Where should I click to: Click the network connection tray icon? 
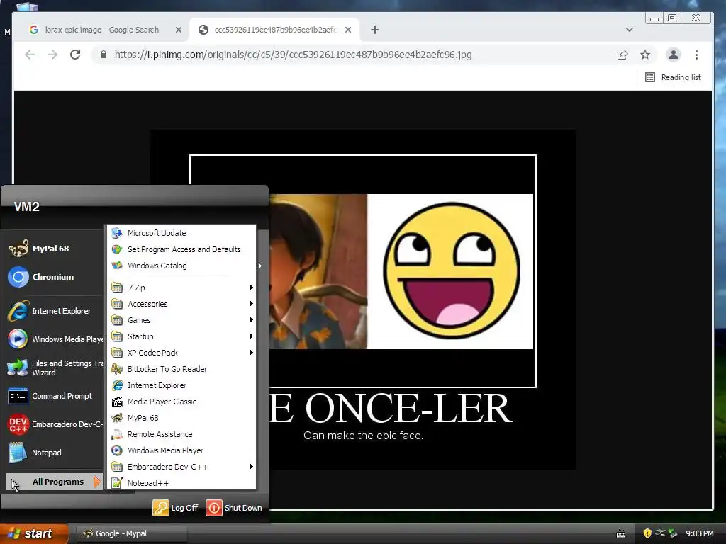click(x=660, y=533)
